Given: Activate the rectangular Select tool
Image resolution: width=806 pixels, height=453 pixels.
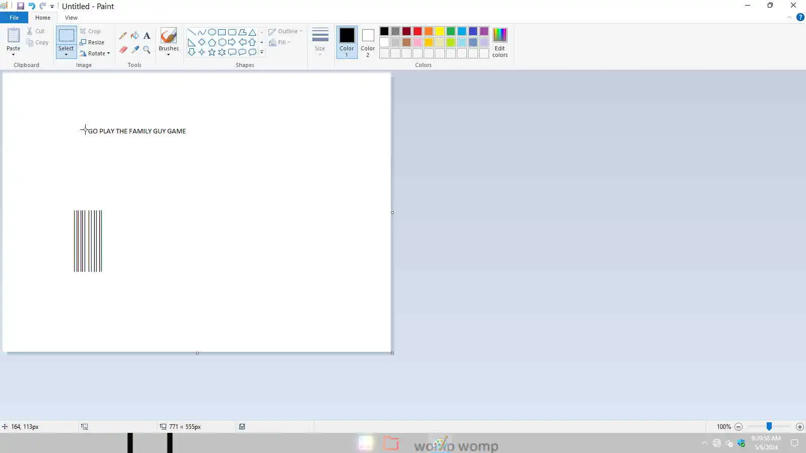Looking at the screenshot, I should [x=66, y=35].
